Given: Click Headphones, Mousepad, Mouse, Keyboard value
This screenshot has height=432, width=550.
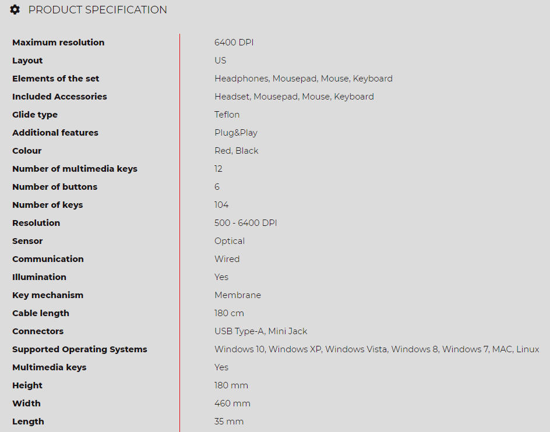Looking at the screenshot, I should coord(304,79).
